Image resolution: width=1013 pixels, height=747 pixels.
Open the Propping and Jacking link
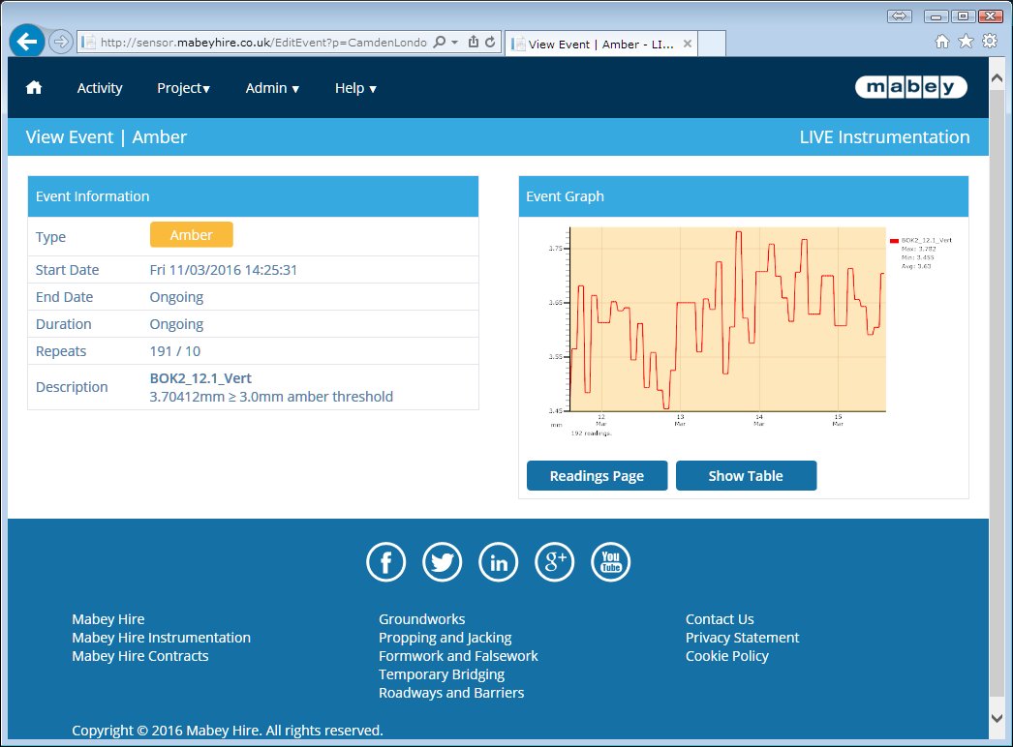click(x=445, y=638)
